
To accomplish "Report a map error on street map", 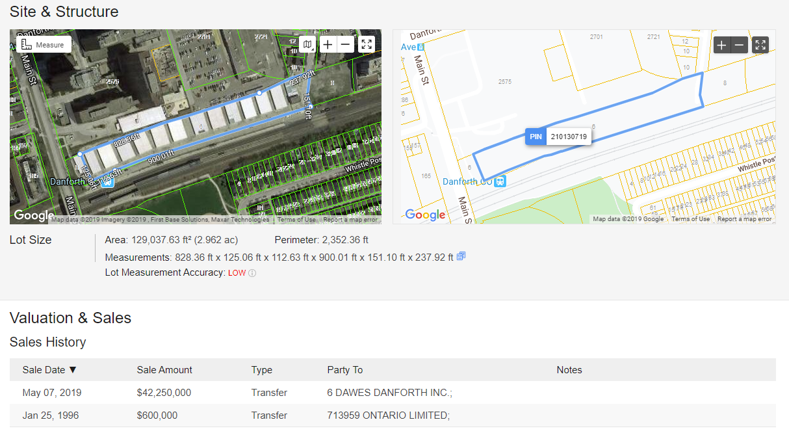I will coord(744,219).
